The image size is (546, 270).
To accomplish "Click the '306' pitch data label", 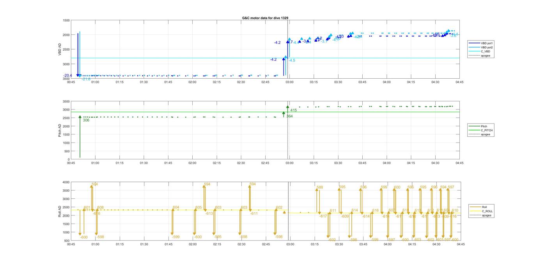I will point(86,120).
